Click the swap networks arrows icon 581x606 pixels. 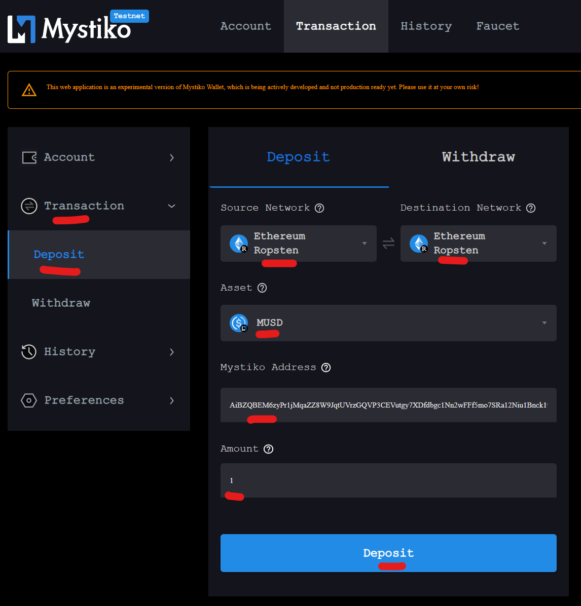(x=389, y=244)
